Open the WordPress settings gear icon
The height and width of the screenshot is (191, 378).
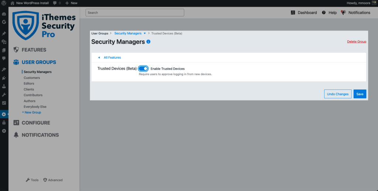4,114
